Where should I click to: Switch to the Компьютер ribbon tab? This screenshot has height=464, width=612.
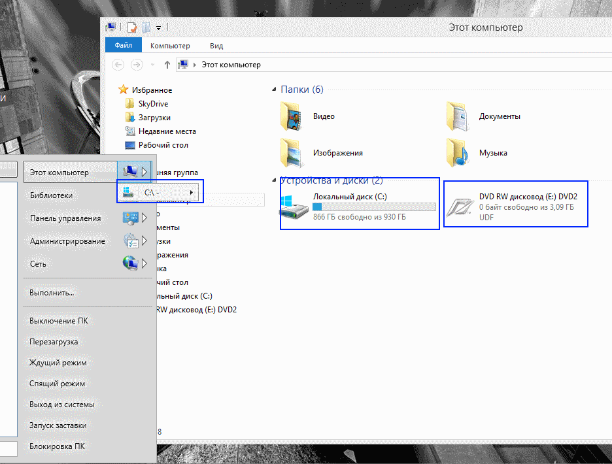click(170, 46)
